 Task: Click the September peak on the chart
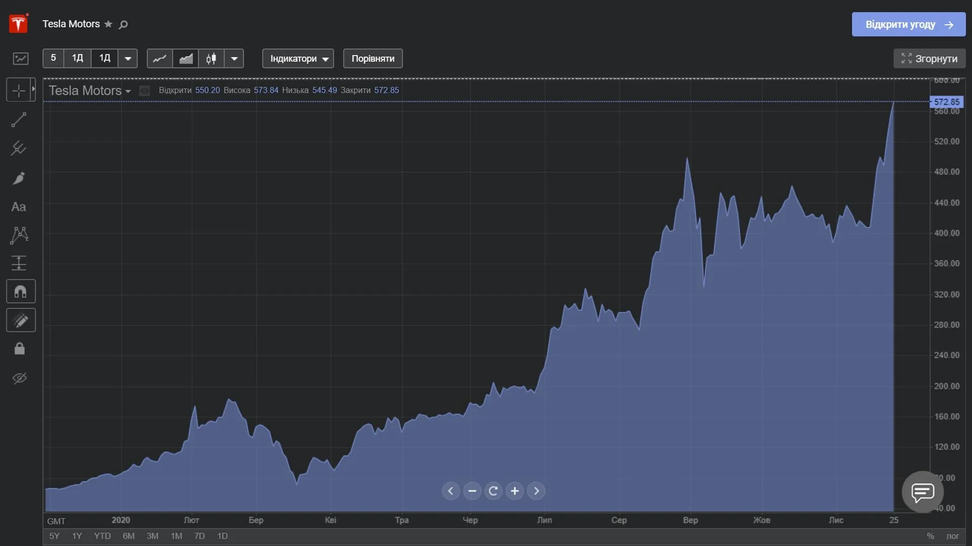pyautogui.click(x=687, y=159)
